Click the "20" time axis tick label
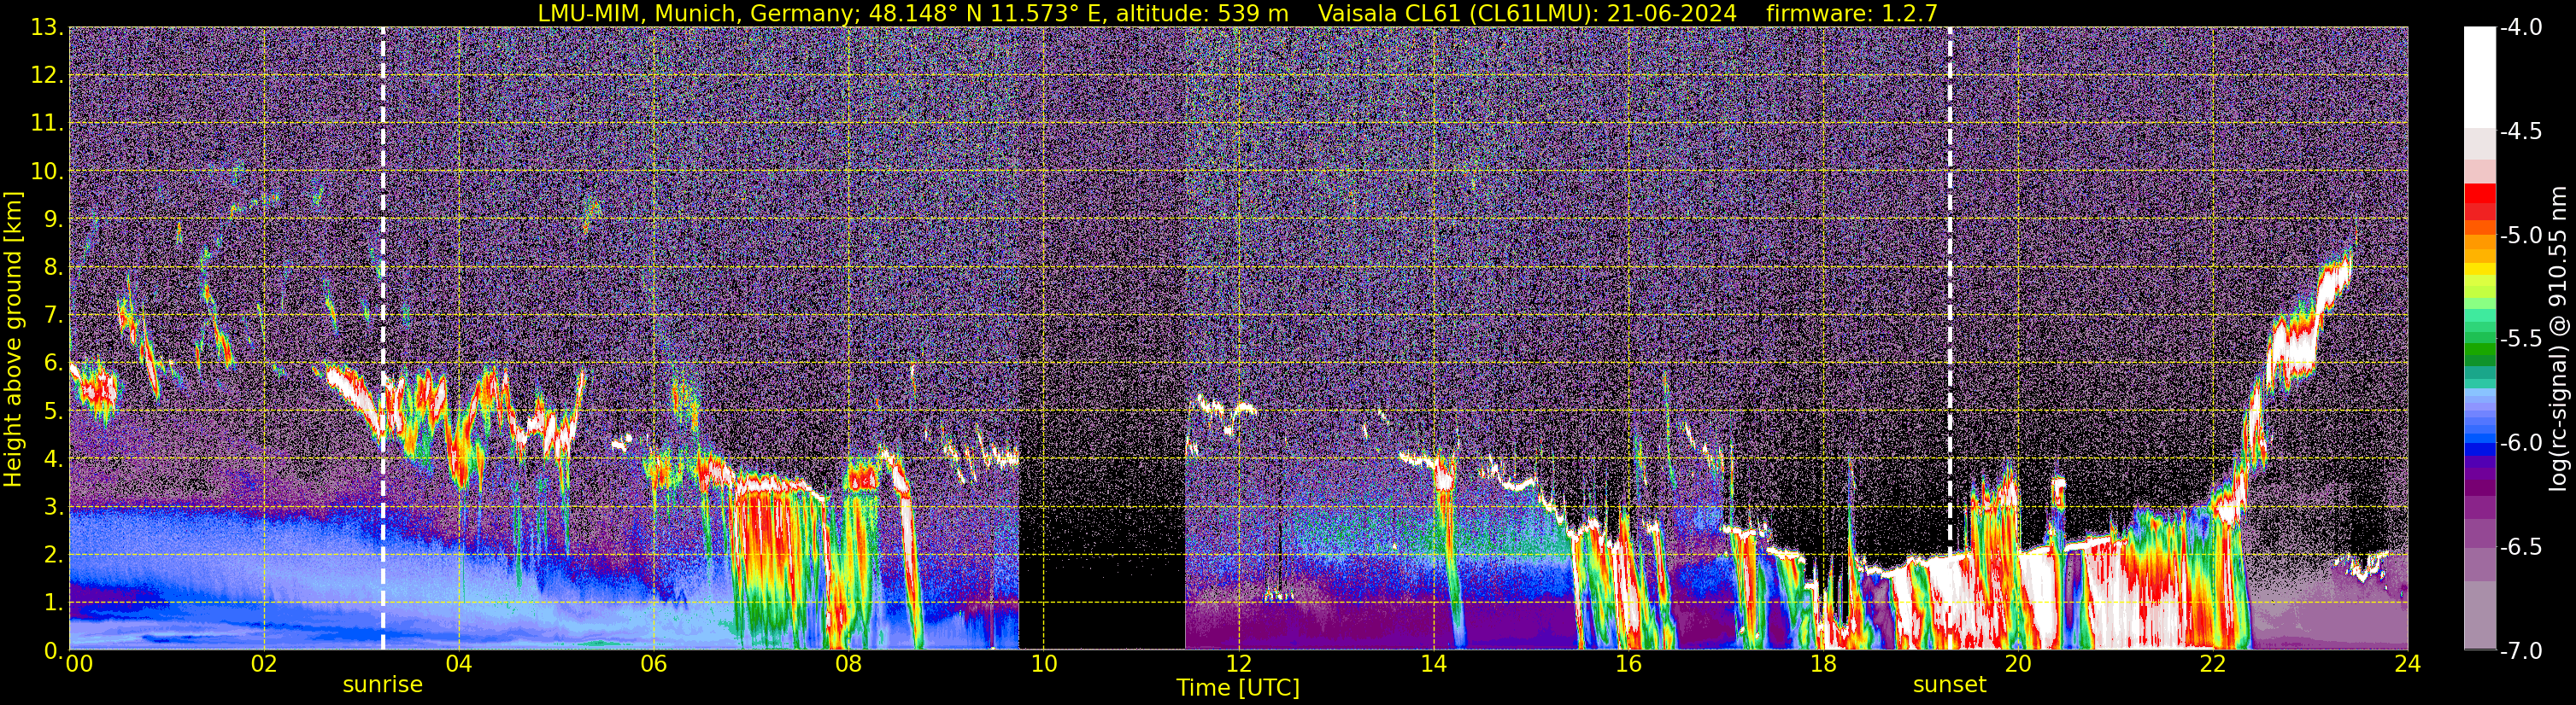The width and height of the screenshot is (2576, 705). pos(2018,664)
